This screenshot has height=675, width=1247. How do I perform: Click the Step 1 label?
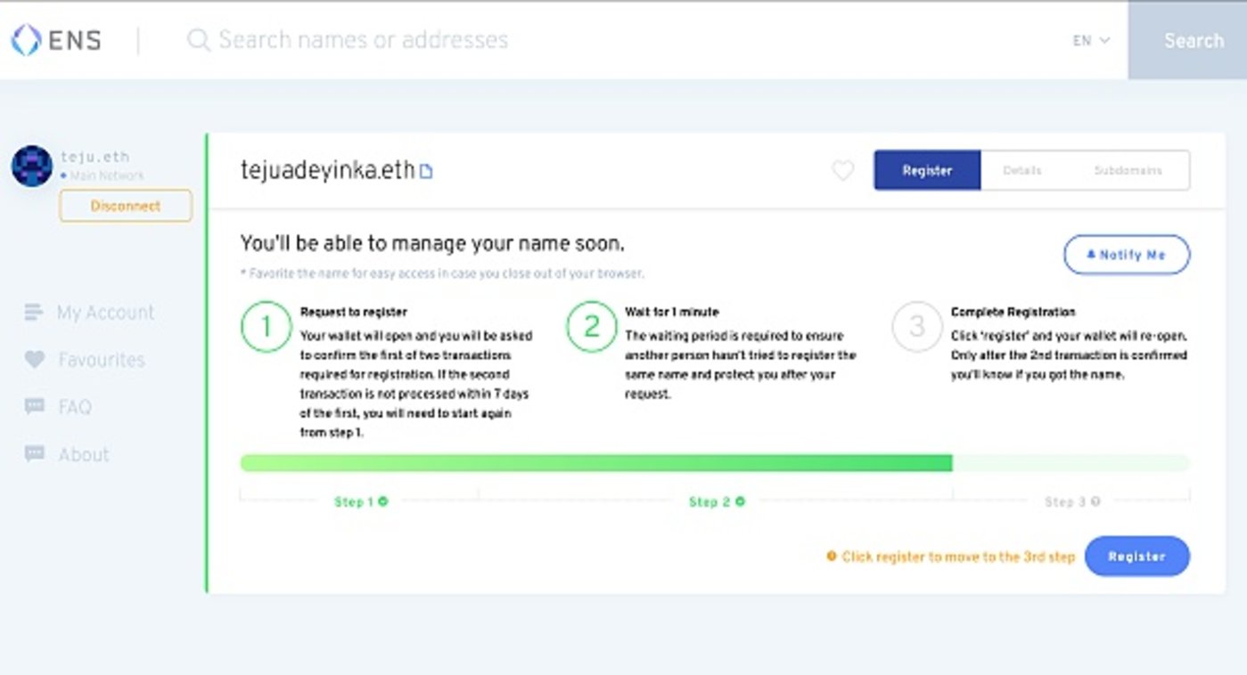pos(354,501)
